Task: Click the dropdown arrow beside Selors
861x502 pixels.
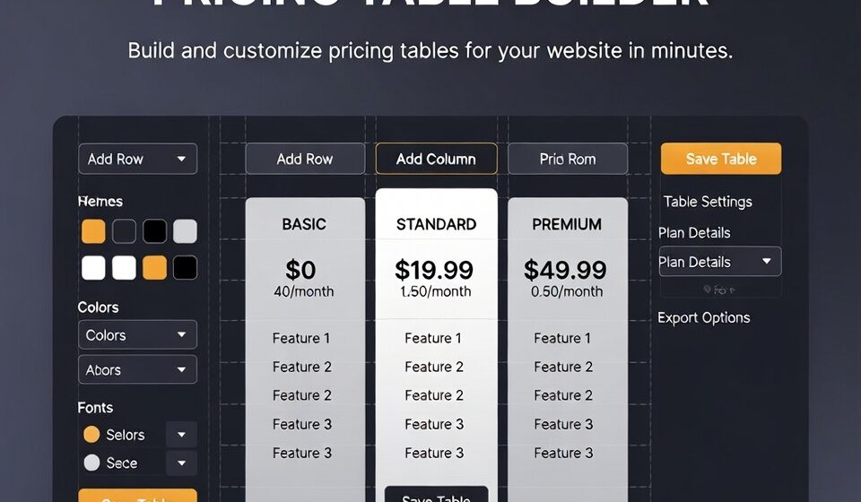Action: [181, 435]
